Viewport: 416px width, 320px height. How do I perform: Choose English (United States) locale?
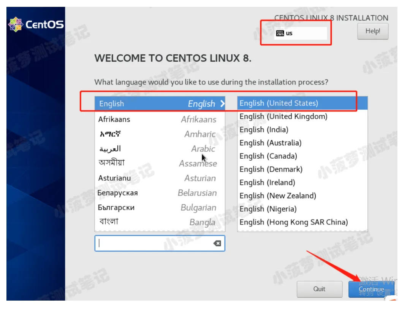pos(302,103)
